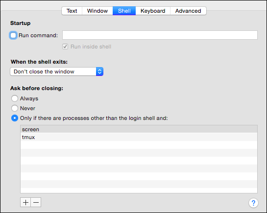Remove selected process with the minus button
This screenshot has width=267, height=213.
click(36, 202)
